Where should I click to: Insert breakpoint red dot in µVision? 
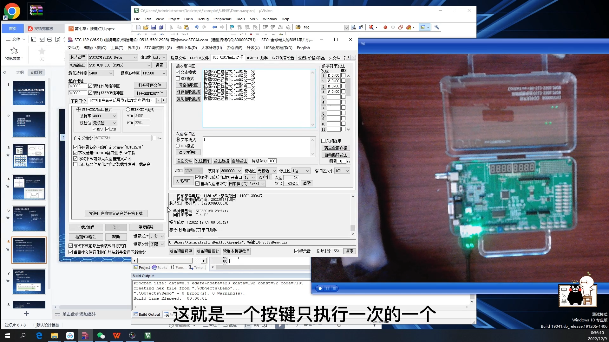385,28
